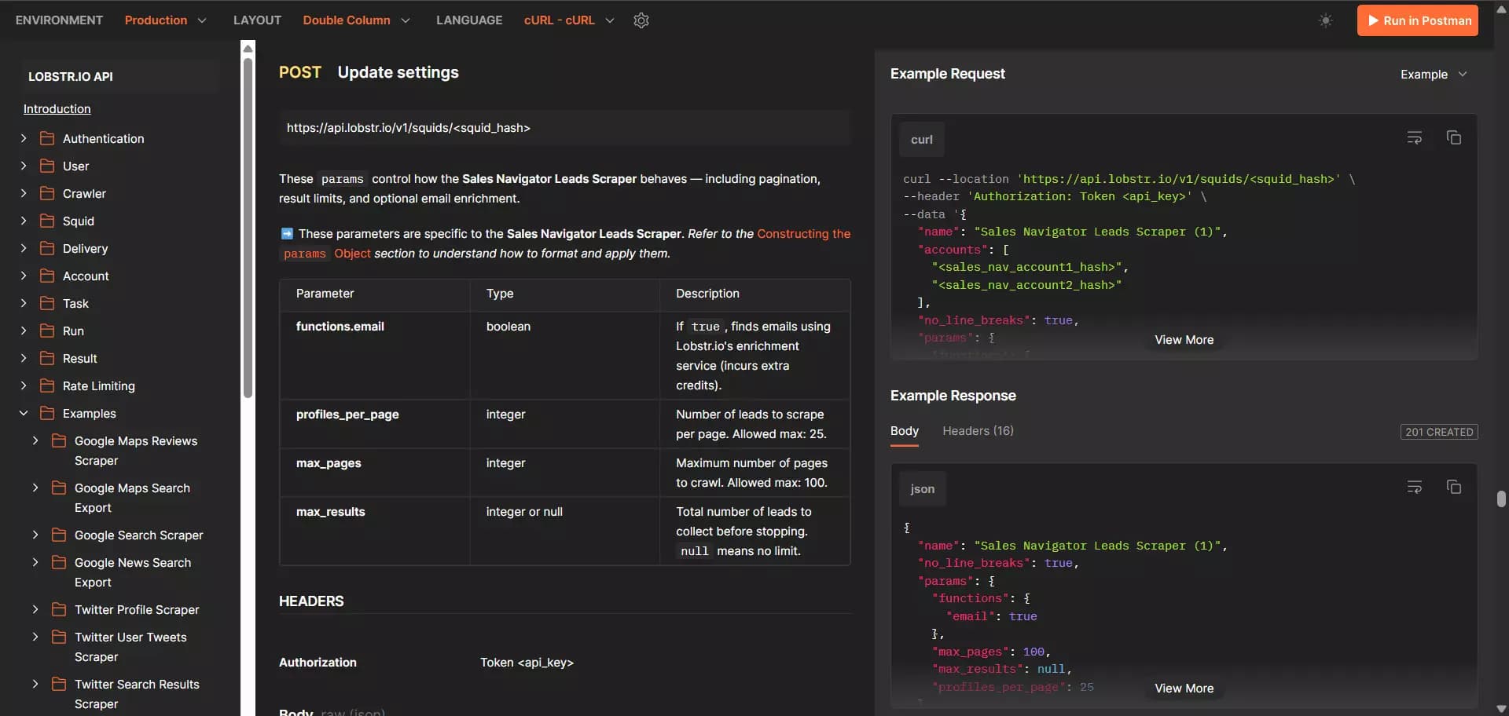
Task: Open the Production environment dropdown
Action: (166, 20)
